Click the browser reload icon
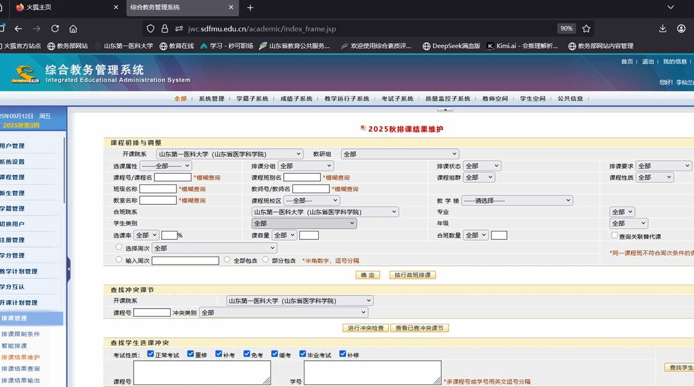This screenshot has height=387, width=694. click(55, 28)
